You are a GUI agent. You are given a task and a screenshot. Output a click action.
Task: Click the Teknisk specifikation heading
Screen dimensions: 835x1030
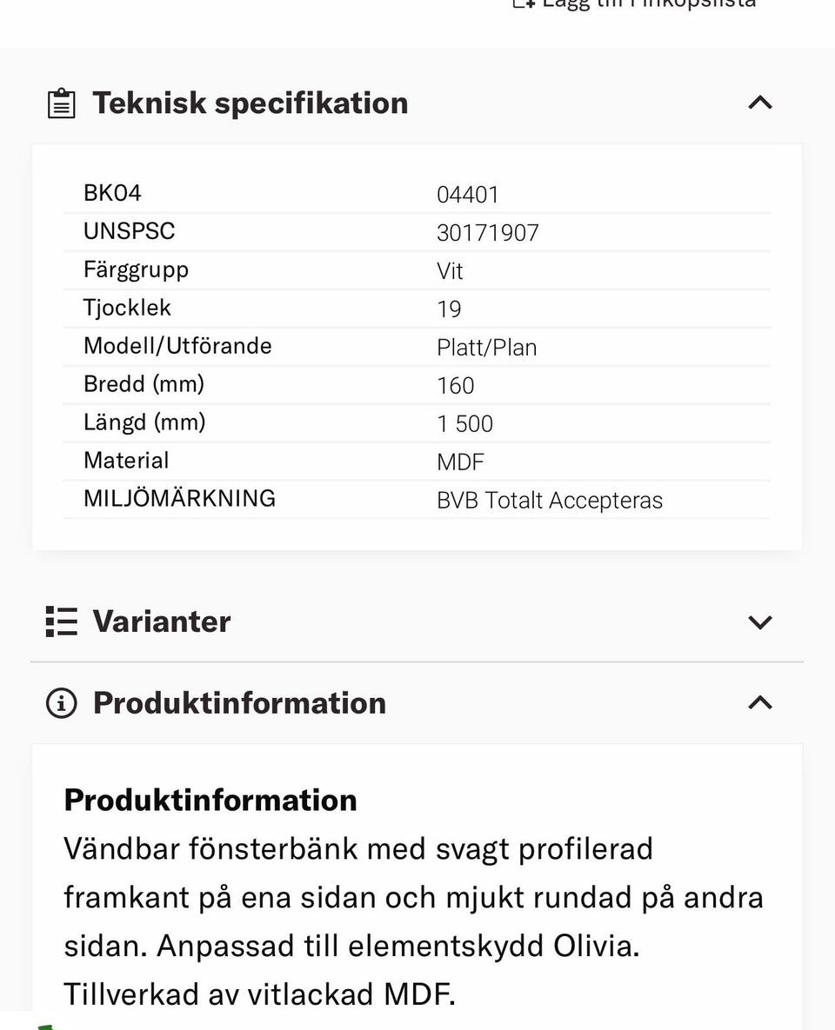click(x=250, y=103)
